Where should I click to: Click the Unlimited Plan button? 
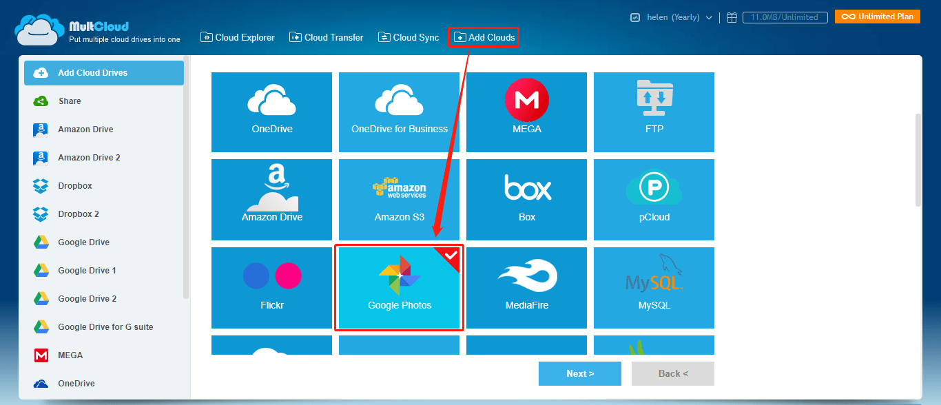click(878, 17)
